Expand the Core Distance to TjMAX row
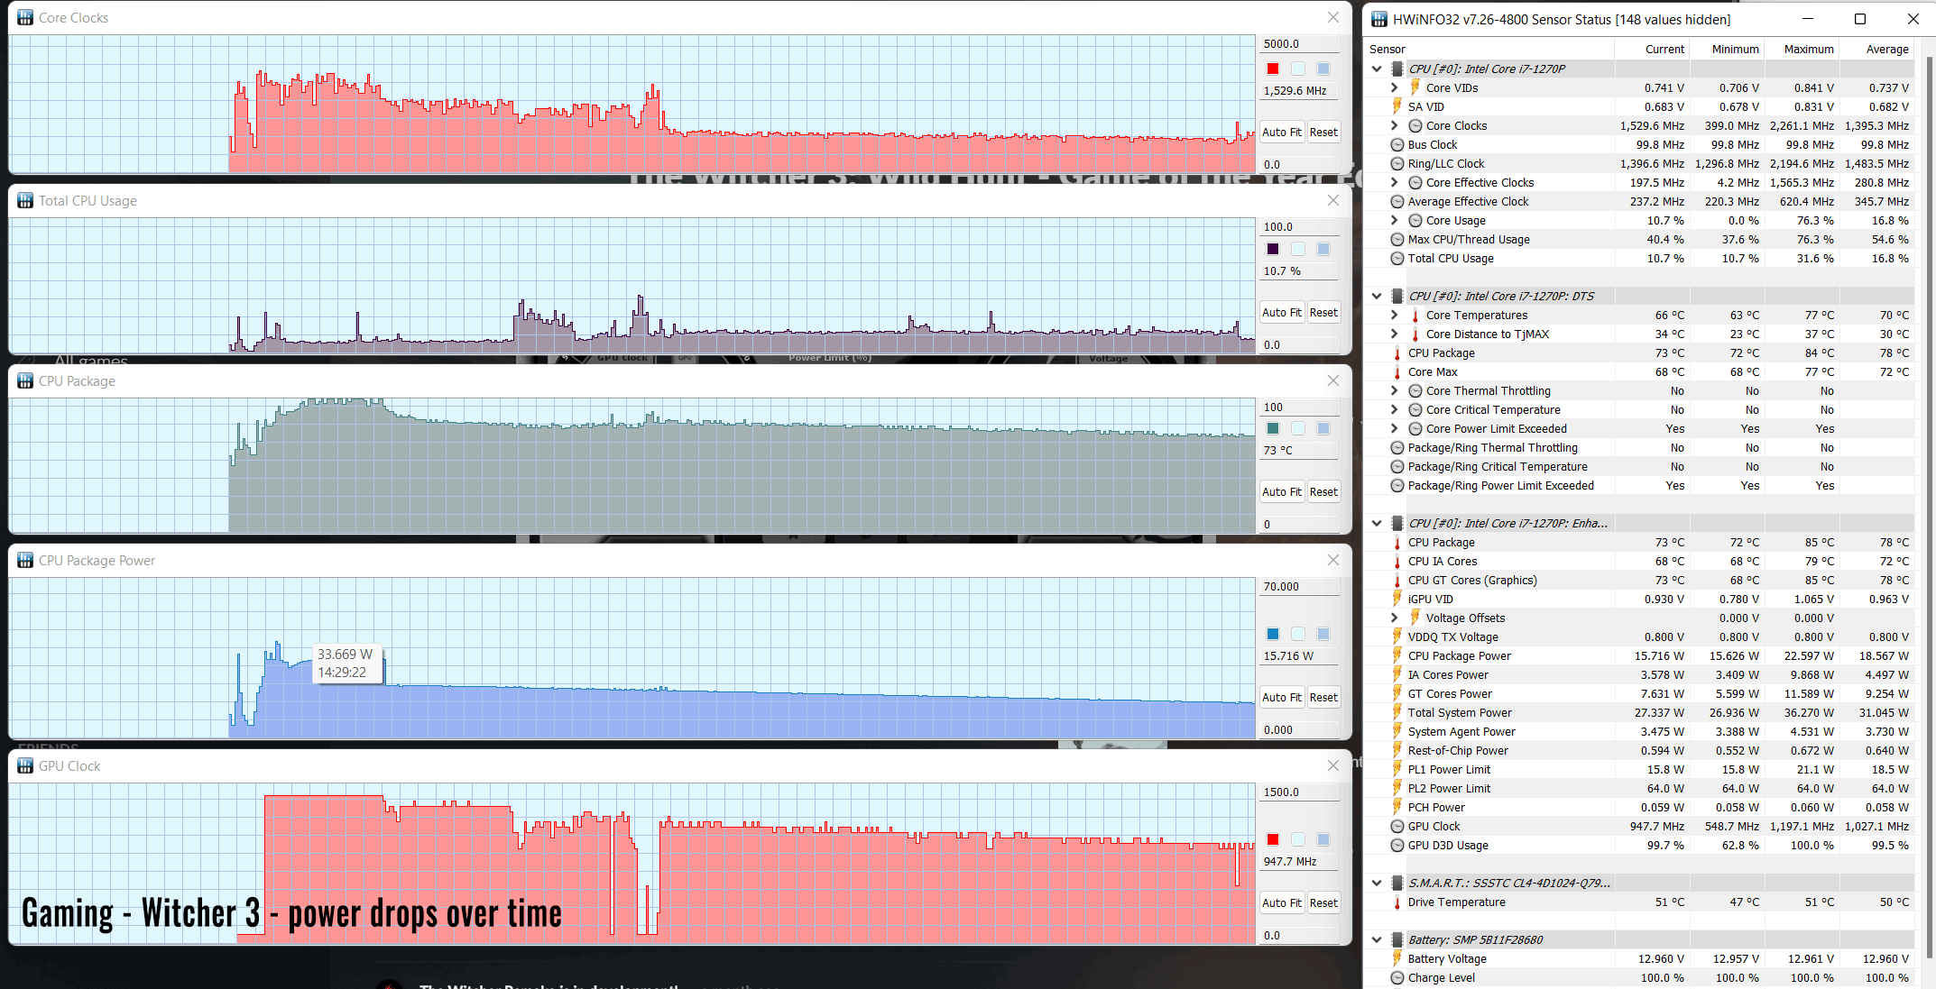 pos(1394,334)
